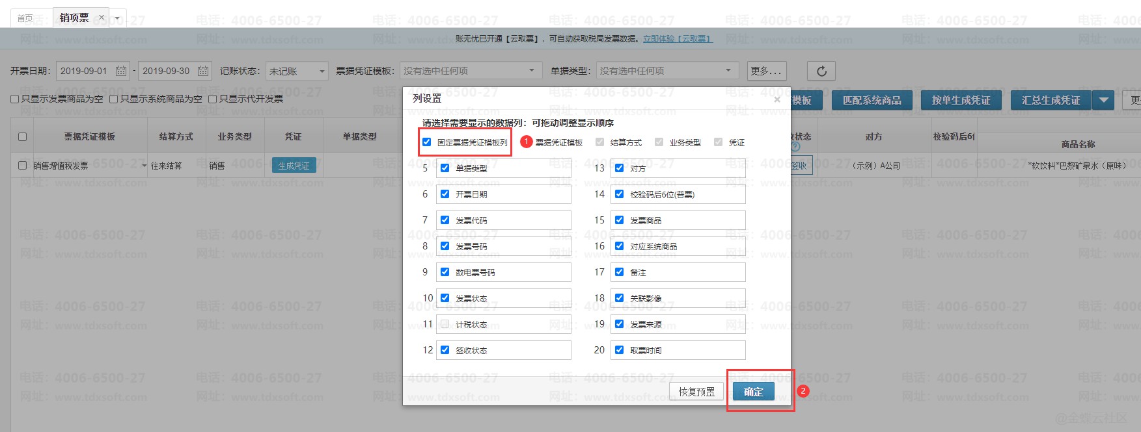The image size is (1141, 432).
Task: Uncheck the 发票代码 column checkbox
Action: click(445, 220)
